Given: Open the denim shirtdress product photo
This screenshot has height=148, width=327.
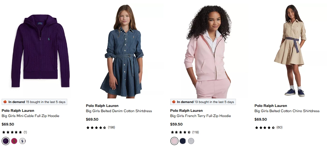Looking at the screenshot, I should 123,51.
